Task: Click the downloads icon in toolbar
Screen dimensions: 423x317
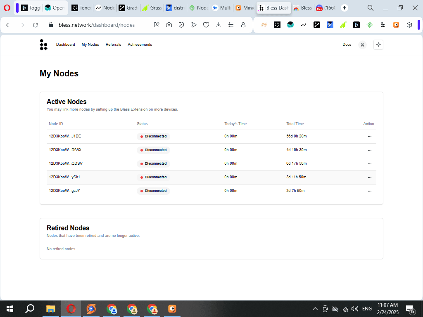Action: coord(219,25)
